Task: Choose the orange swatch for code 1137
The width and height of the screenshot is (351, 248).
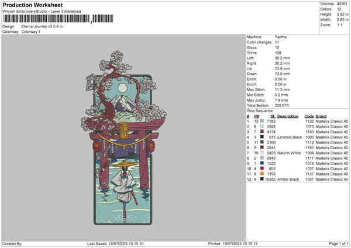Action: 262,174
